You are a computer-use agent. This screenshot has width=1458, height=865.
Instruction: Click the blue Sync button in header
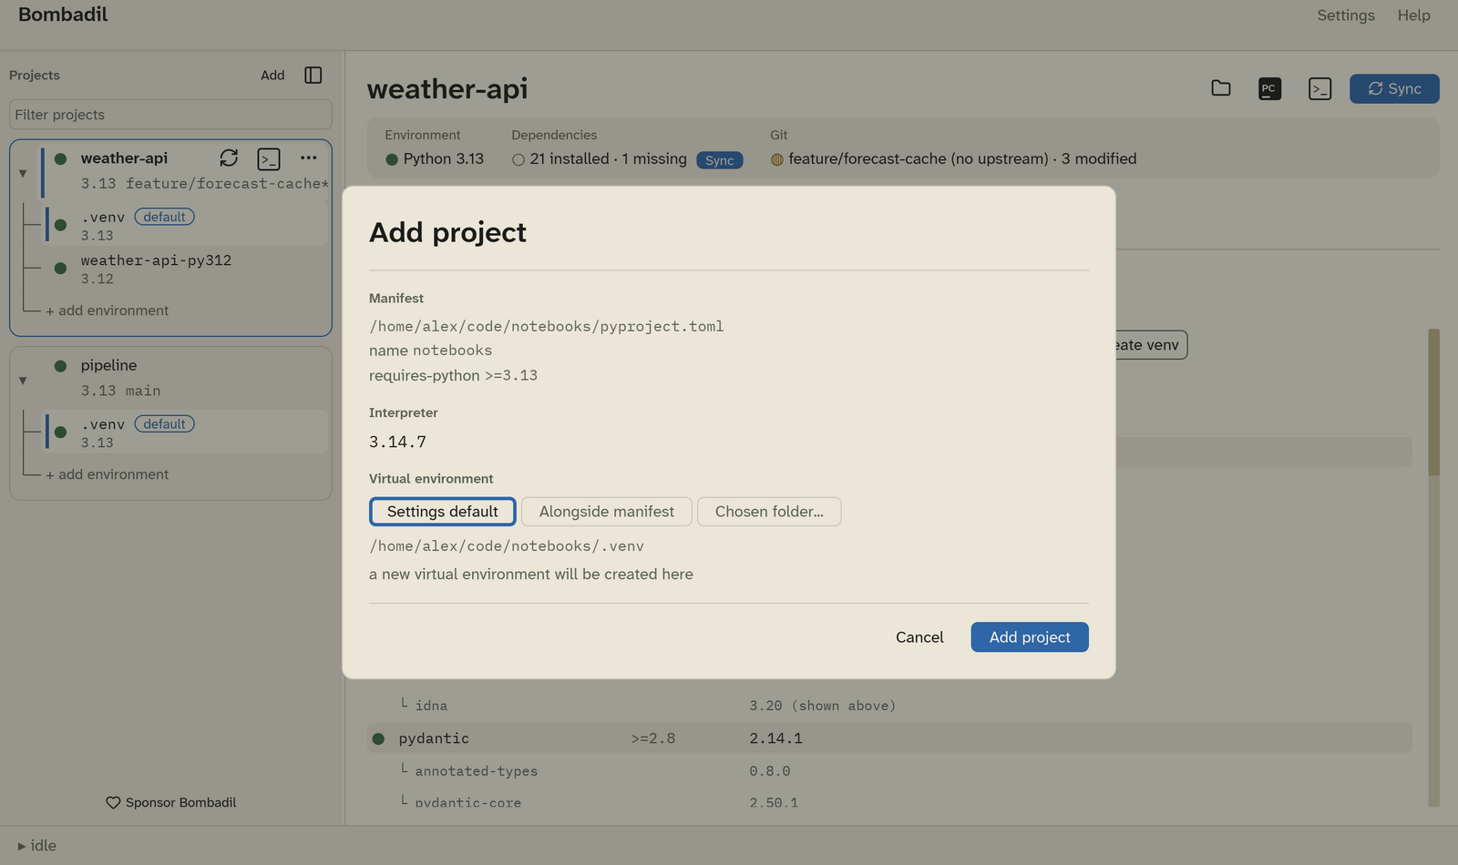tap(1394, 88)
